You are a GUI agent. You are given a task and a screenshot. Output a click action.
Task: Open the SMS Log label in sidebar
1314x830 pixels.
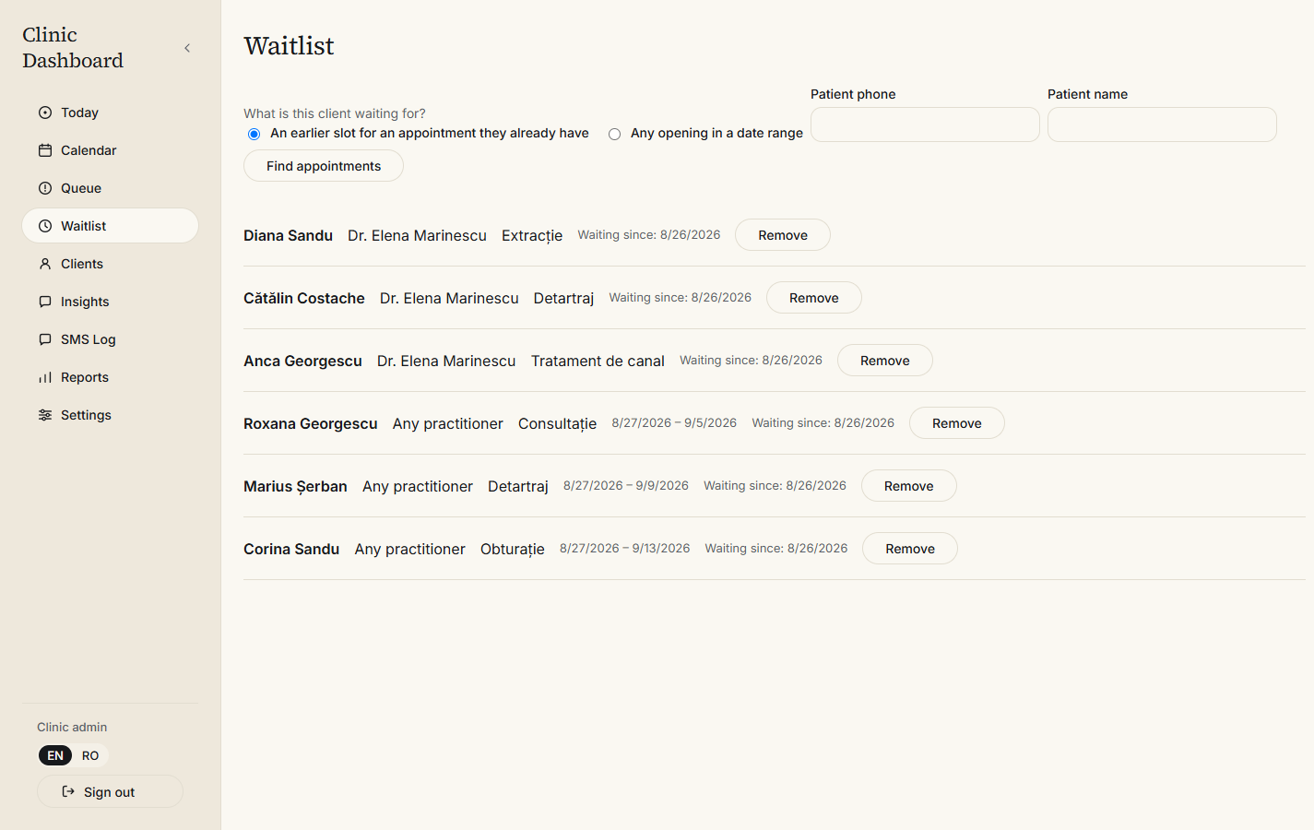coord(89,339)
